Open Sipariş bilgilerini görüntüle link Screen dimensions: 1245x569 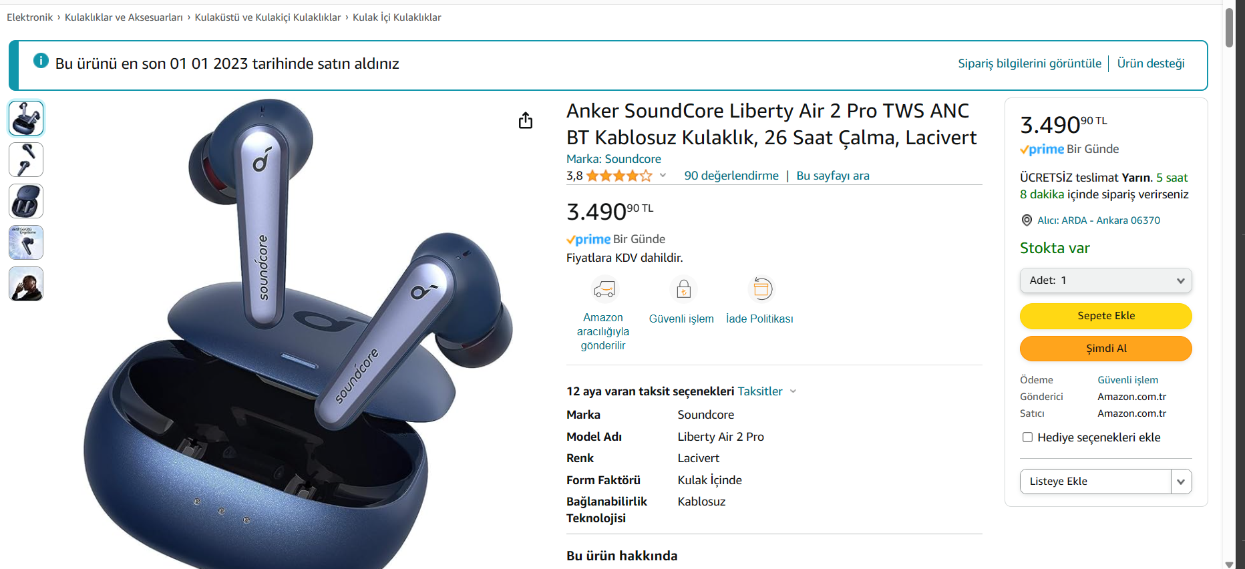1029,63
